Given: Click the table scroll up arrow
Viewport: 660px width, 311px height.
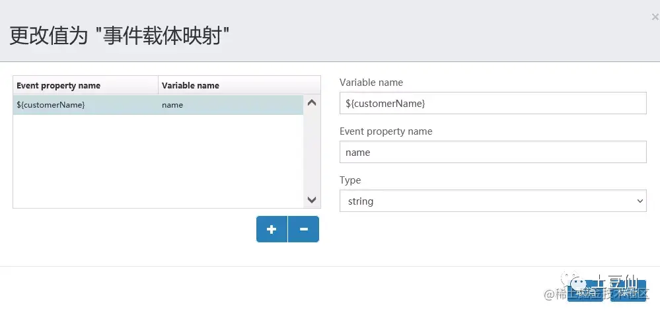Looking at the screenshot, I should point(312,103).
